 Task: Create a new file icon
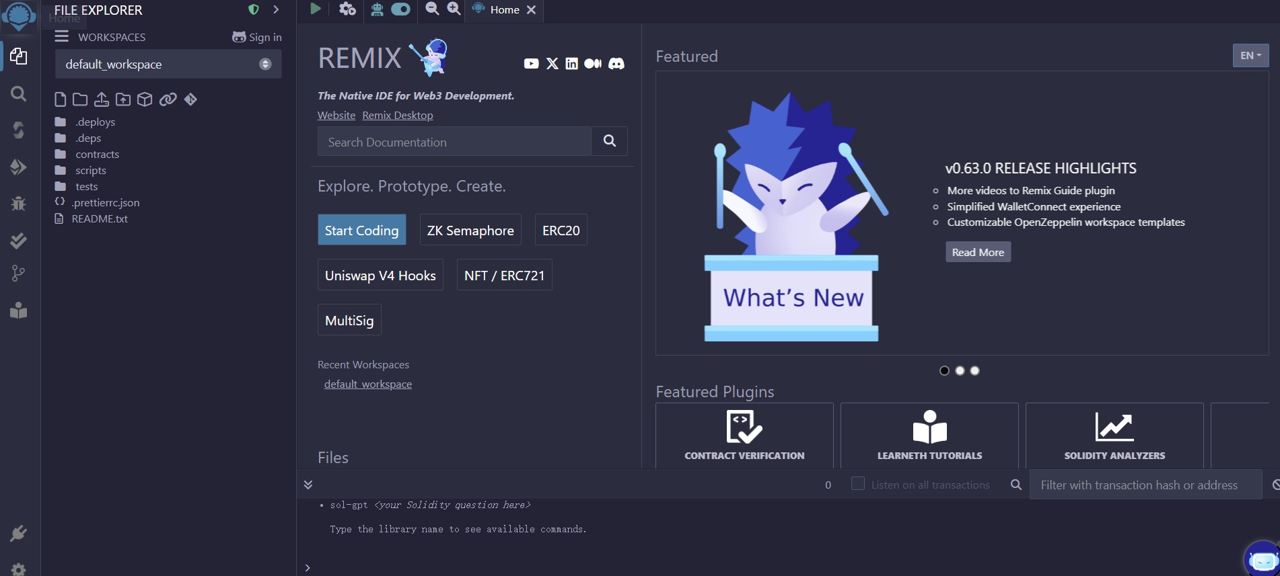click(60, 99)
